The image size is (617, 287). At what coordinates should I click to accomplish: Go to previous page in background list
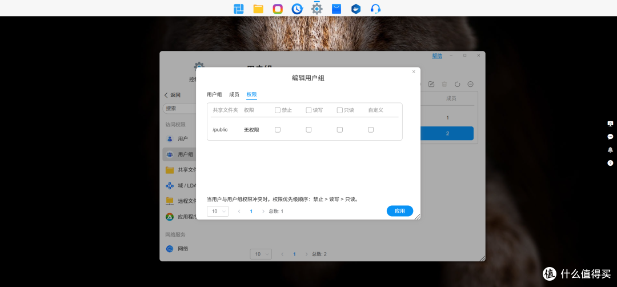click(282, 254)
